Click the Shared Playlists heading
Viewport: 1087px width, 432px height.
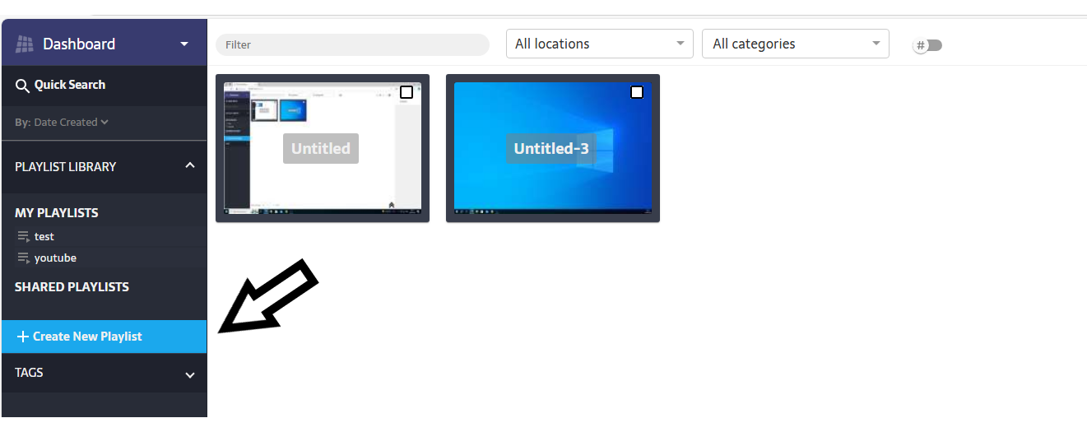[72, 287]
